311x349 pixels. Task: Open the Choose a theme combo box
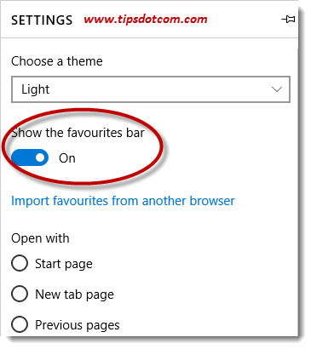(x=151, y=89)
